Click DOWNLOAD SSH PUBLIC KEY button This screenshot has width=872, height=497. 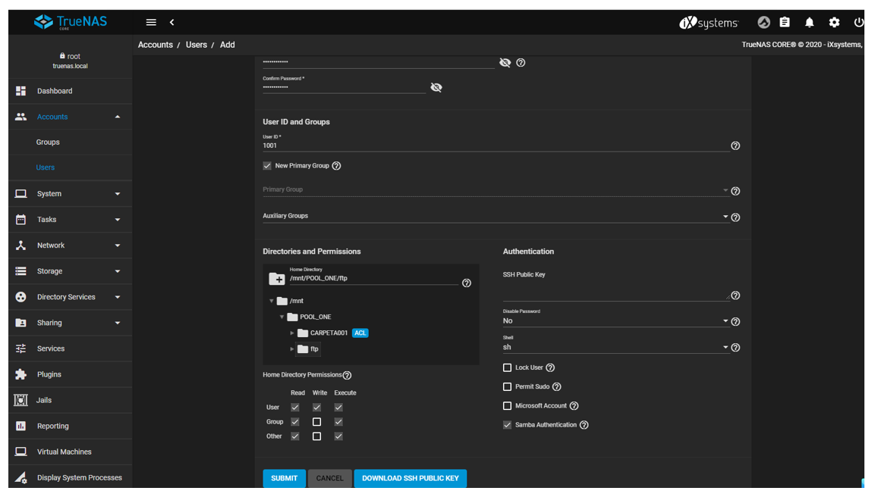(x=411, y=478)
